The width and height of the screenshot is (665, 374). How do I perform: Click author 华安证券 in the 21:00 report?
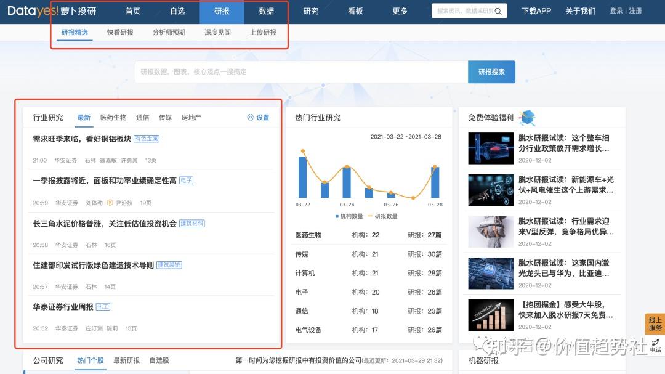click(66, 160)
